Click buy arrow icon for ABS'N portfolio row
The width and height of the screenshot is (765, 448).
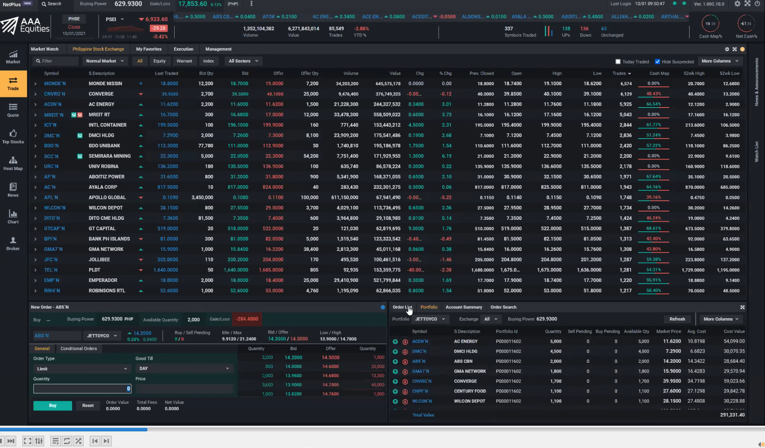(395, 361)
